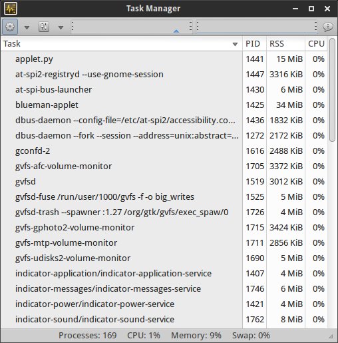The width and height of the screenshot is (338, 343).
Task: Select the indicator-application-service process
Action: pos(164,274)
